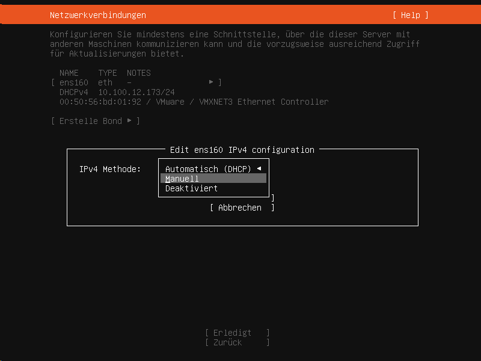Viewport: 481px width, 361px height.
Task: Select the ens160 interface name
Action: tap(73, 82)
